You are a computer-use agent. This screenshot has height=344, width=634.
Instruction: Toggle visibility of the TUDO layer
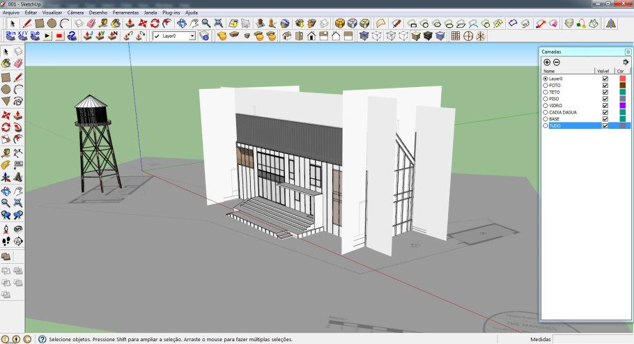tap(605, 126)
